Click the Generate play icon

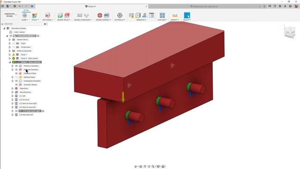coord(138,15)
